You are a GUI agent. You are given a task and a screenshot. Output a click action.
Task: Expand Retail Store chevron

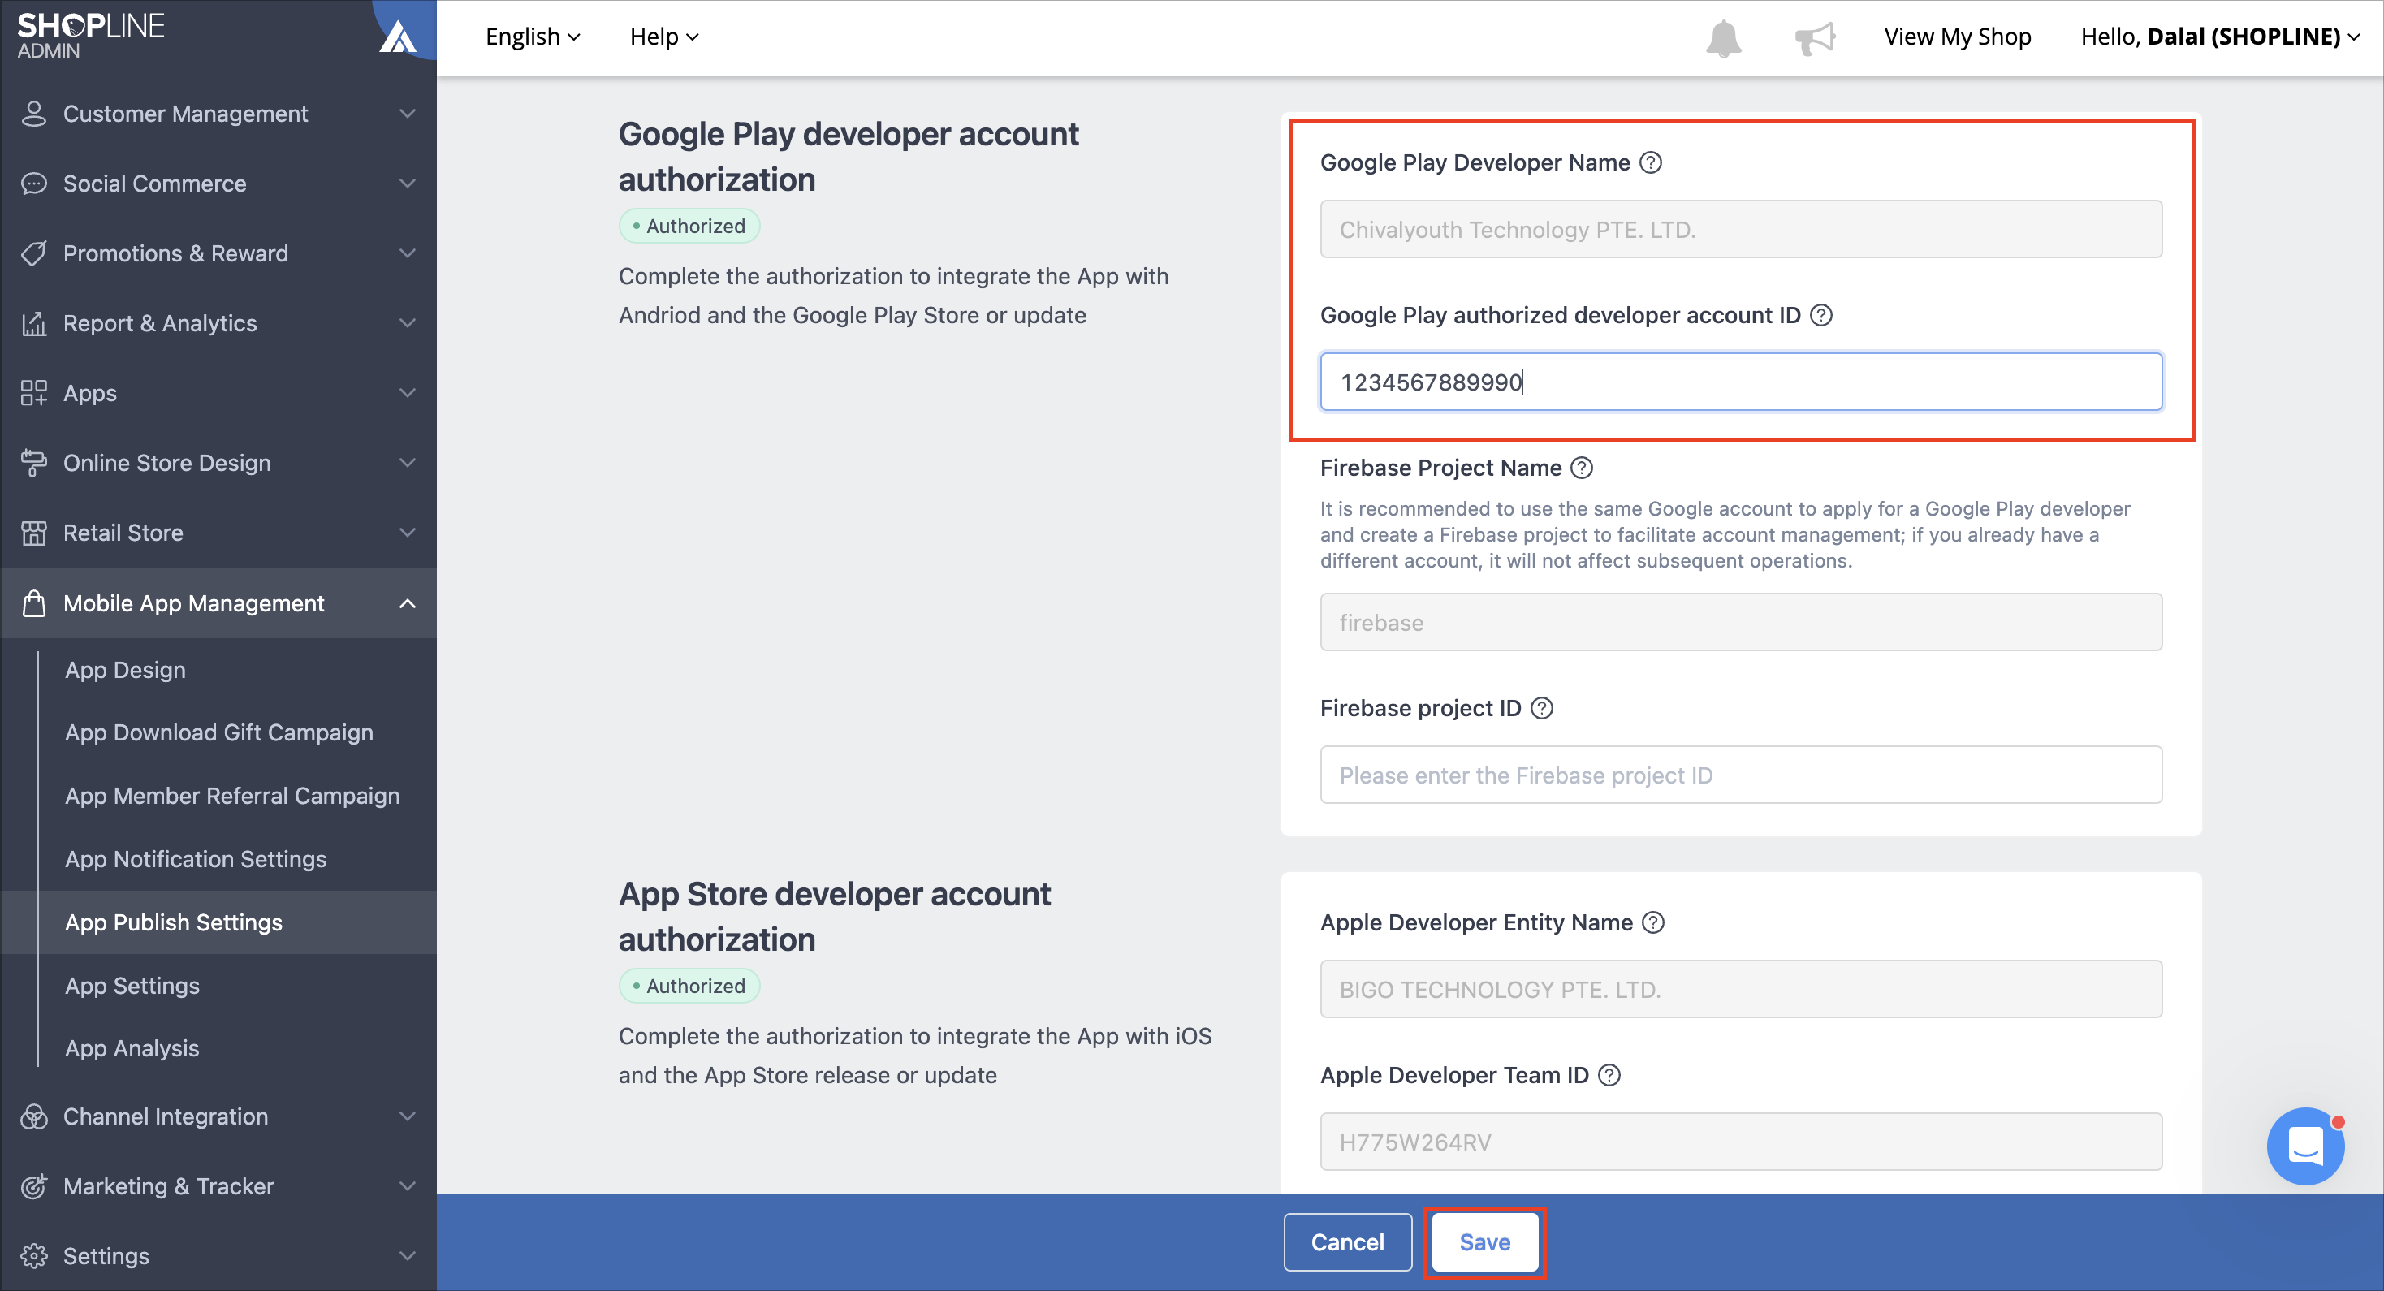(407, 532)
